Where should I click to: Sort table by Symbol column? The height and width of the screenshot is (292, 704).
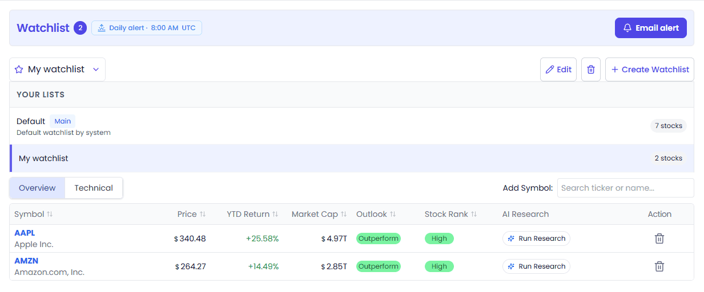coord(34,214)
